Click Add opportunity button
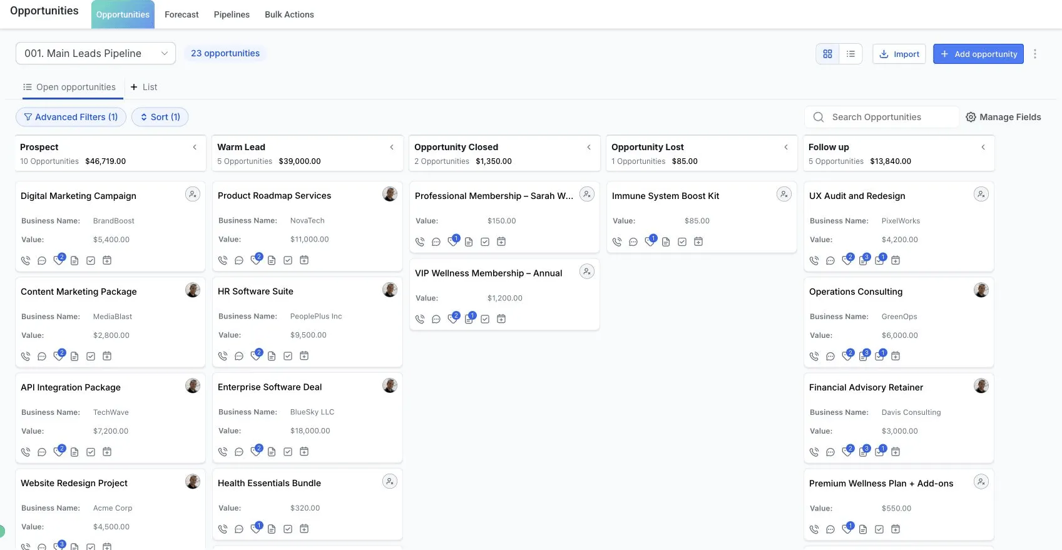1062x550 pixels. pos(978,54)
